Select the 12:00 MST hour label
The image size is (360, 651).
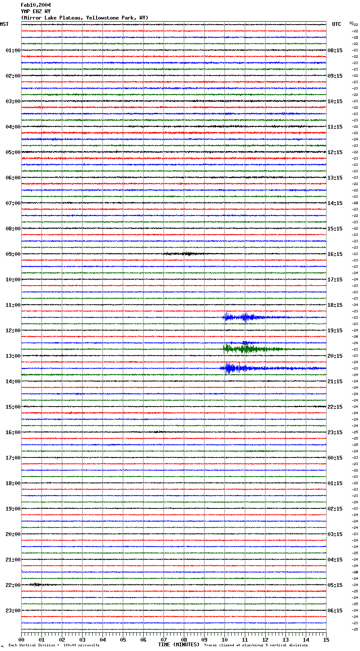click(13, 331)
